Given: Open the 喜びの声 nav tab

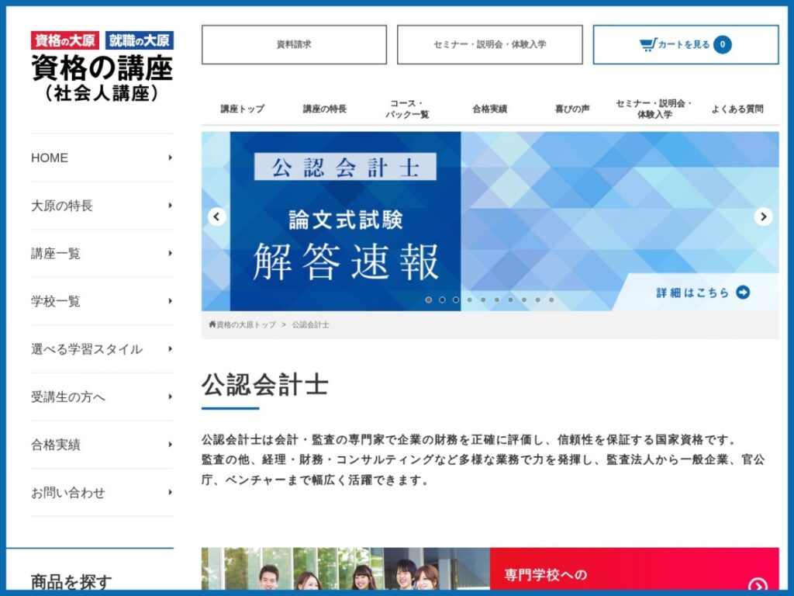Looking at the screenshot, I should coord(573,109).
